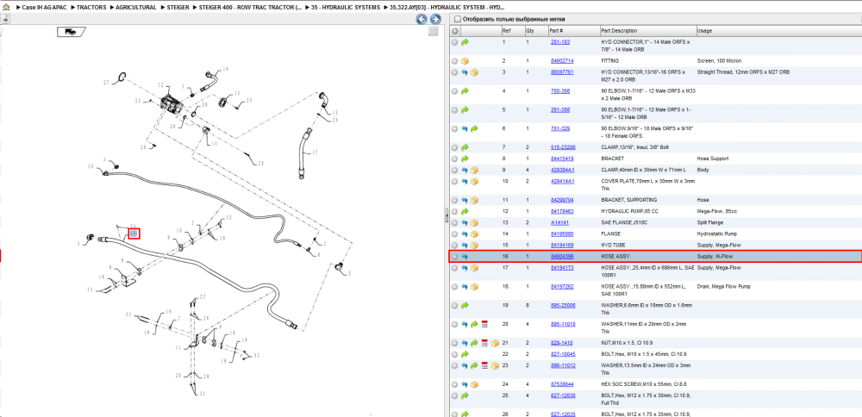The width and height of the screenshot is (862, 417).
Task: Open STEIGER 400 - ROW TRAC TRACTOR breadcrumb
Action: point(251,7)
